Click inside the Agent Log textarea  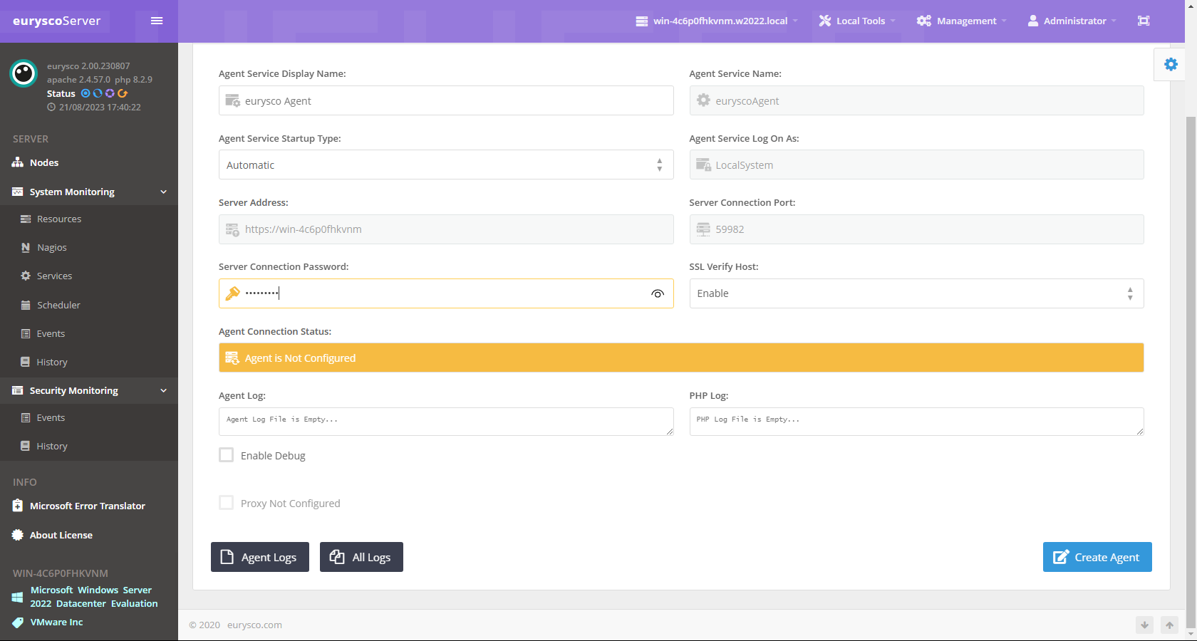pos(446,422)
